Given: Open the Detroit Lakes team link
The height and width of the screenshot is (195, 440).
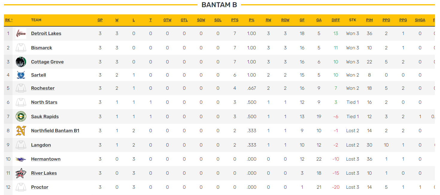Looking at the screenshot, I should 46,33.
